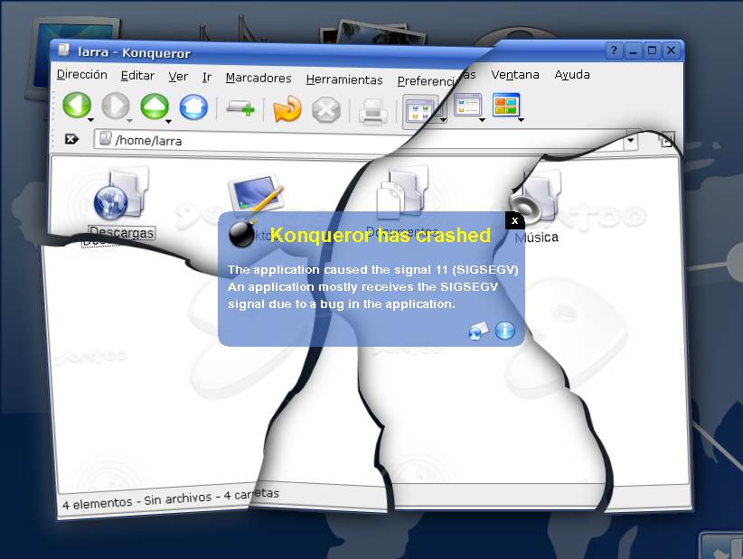The width and height of the screenshot is (743, 559).
Task: Go back with the green left arrow
Action: (x=77, y=104)
